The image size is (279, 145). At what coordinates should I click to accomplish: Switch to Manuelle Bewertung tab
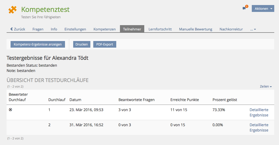(x=196, y=29)
